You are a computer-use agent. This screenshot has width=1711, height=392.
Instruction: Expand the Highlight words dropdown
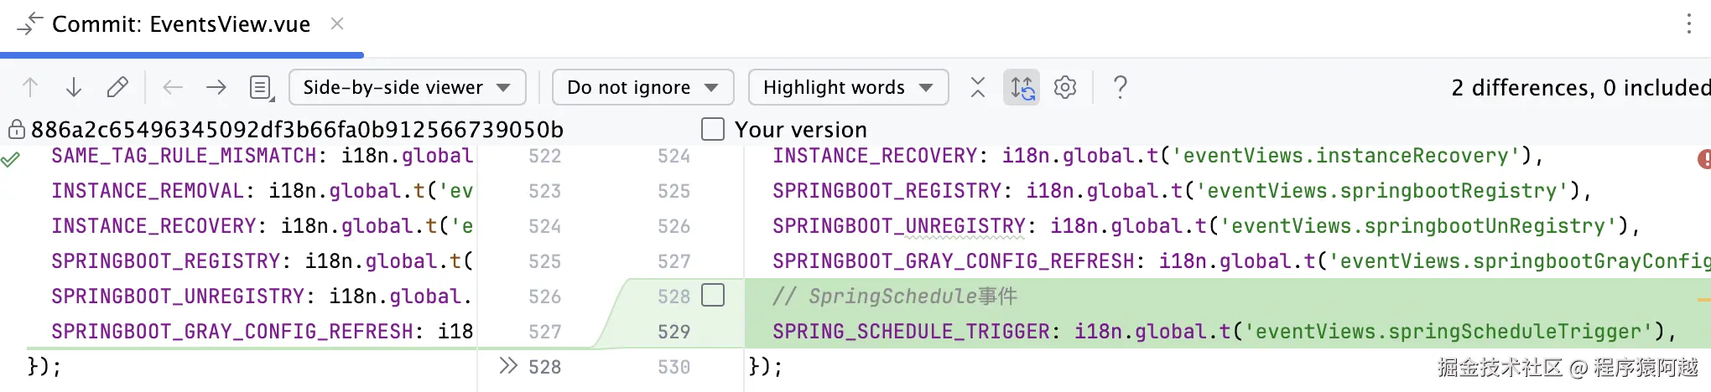pyautogui.click(x=848, y=87)
